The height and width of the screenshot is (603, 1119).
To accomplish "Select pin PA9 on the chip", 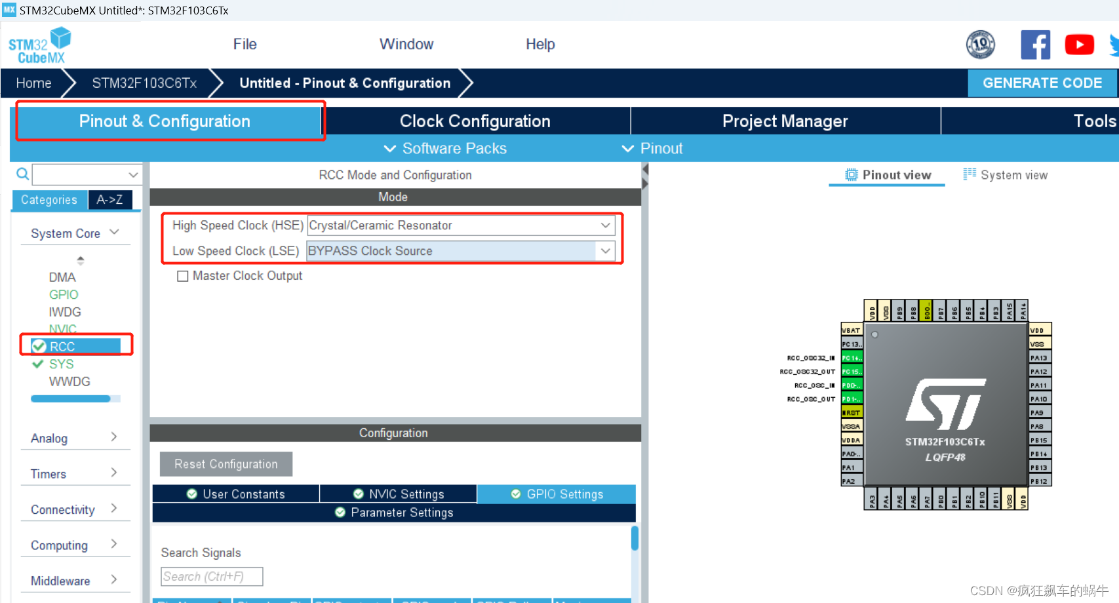I will point(1040,413).
